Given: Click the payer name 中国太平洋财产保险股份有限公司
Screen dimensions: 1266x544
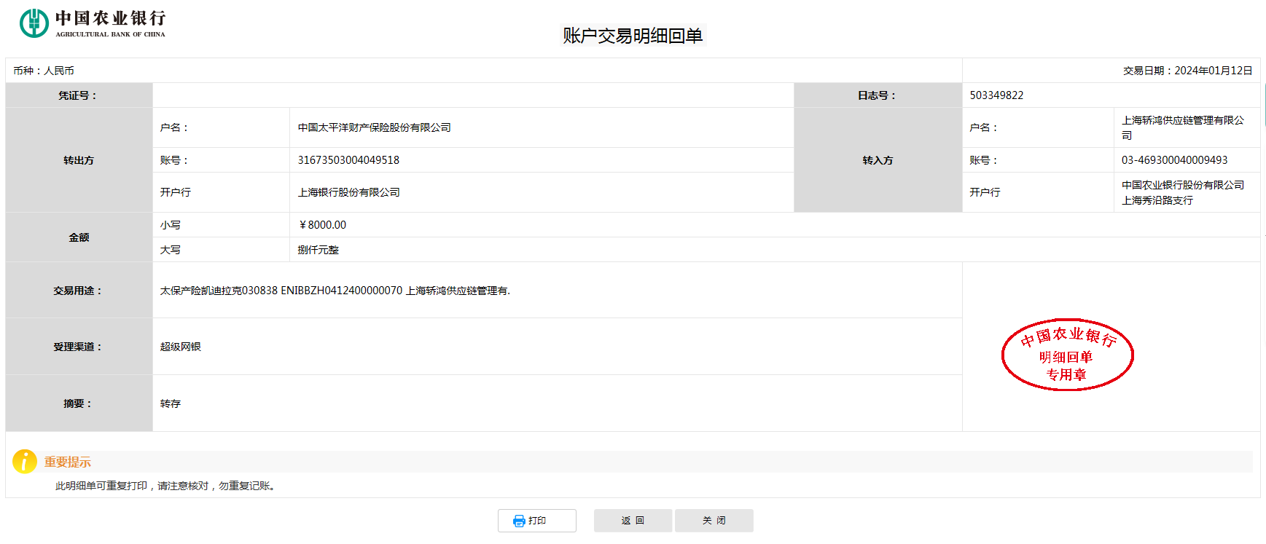Looking at the screenshot, I should click(x=374, y=127).
